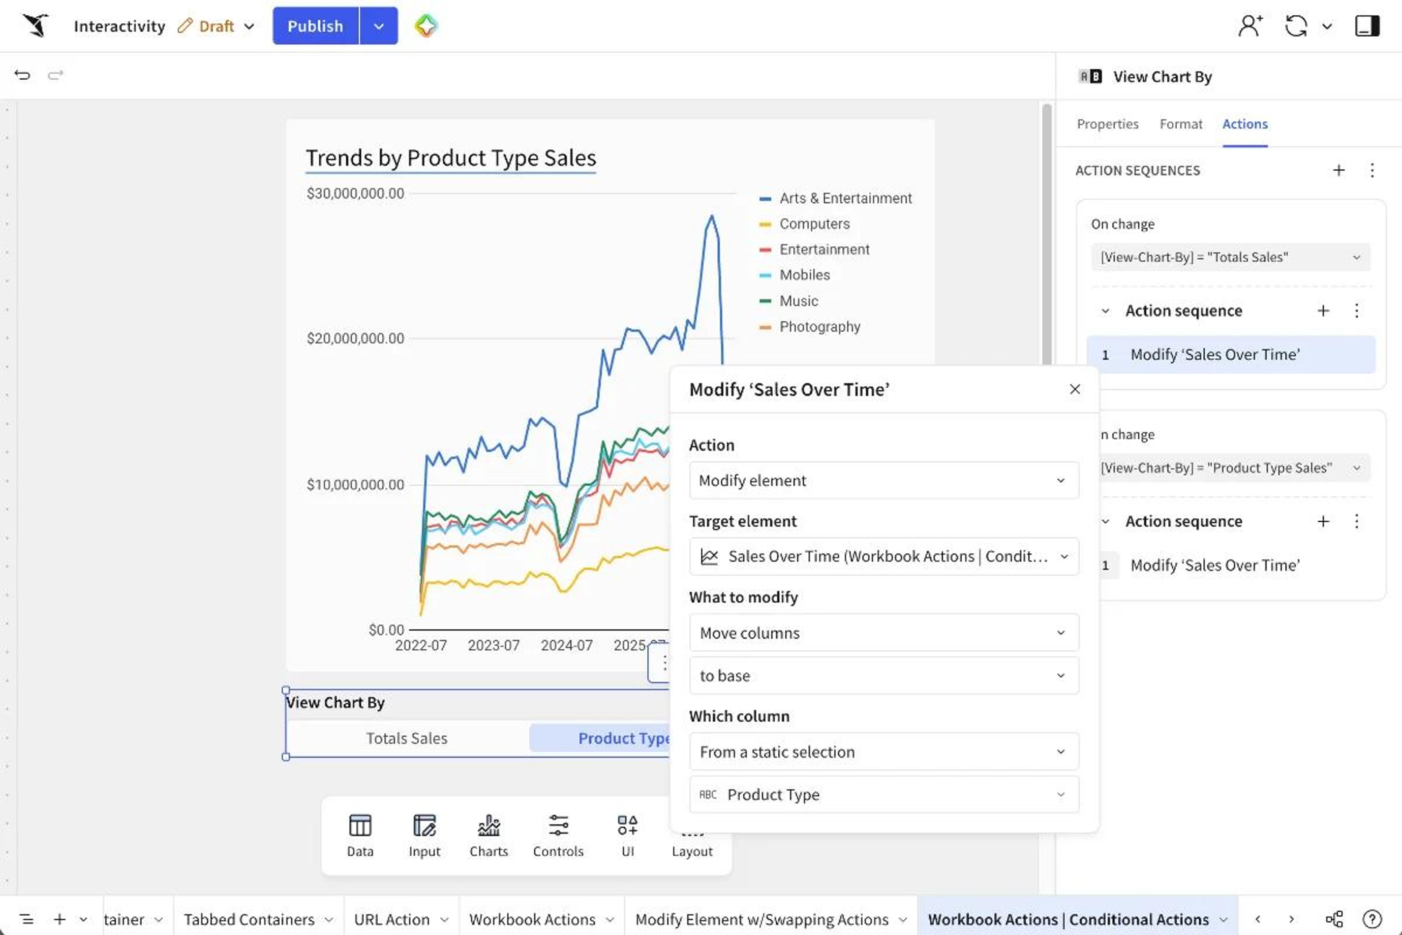Open the workbook lineage icon
Image resolution: width=1402 pixels, height=935 pixels.
(x=1334, y=919)
